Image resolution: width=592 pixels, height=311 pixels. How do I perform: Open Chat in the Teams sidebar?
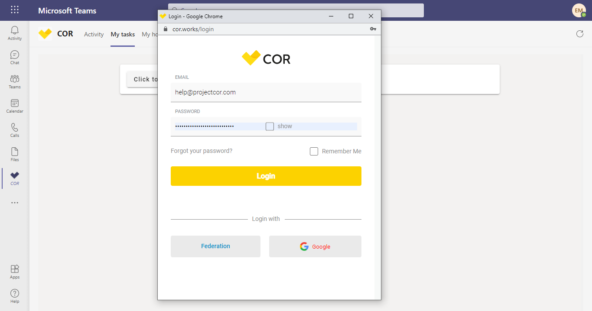[x=15, y=57]
